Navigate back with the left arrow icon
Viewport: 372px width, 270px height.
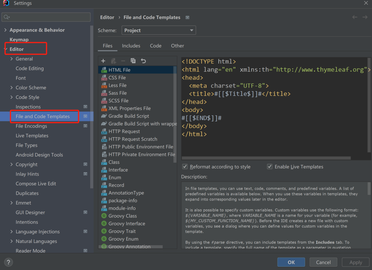tap(355, 17)
